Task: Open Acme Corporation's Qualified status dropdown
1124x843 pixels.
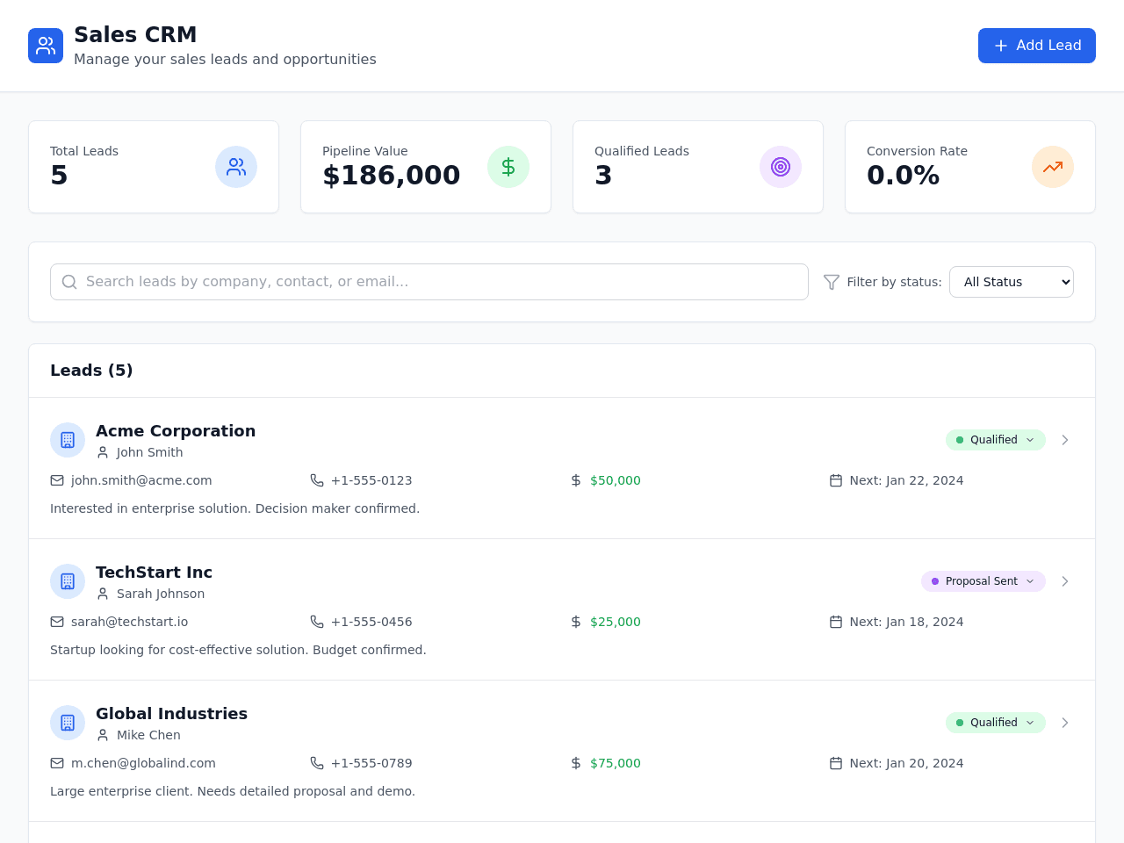Action: [x=996, y=440]
